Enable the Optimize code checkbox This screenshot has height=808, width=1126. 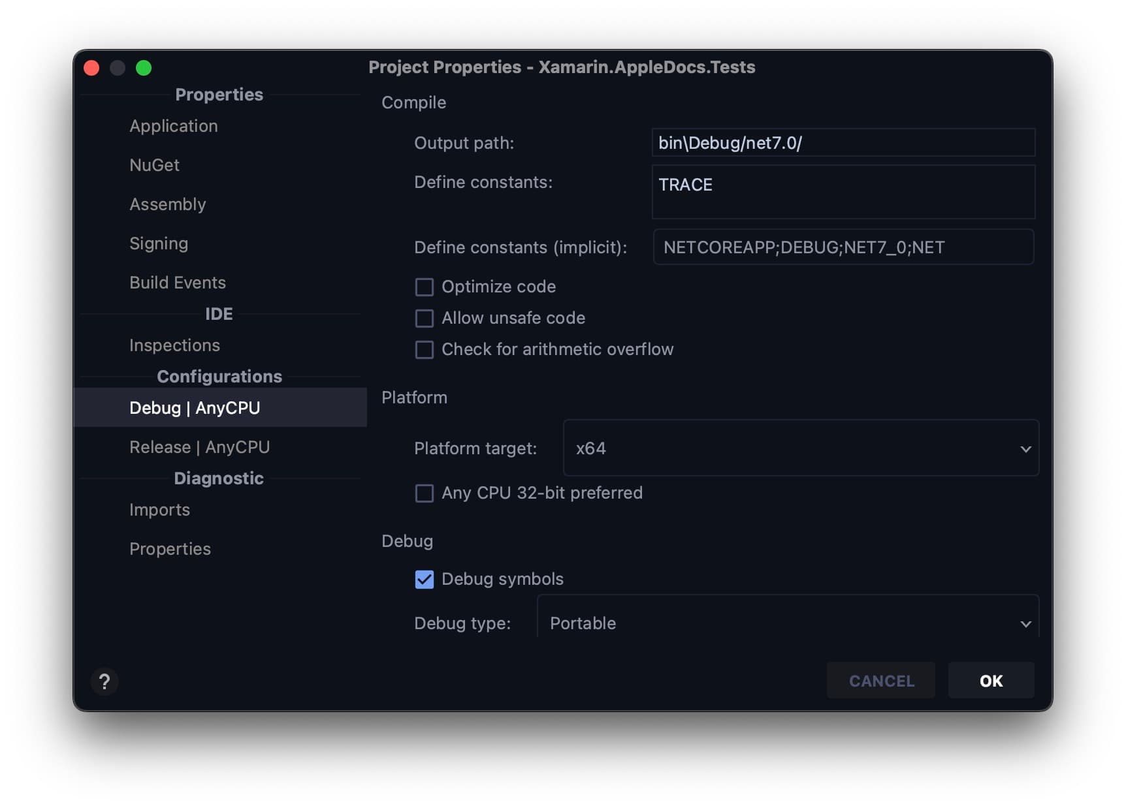pos(425,287)
